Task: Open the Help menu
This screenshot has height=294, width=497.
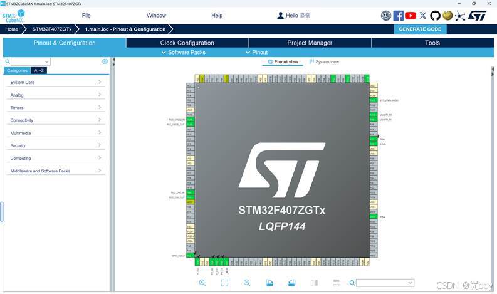Action: (217, 16)
